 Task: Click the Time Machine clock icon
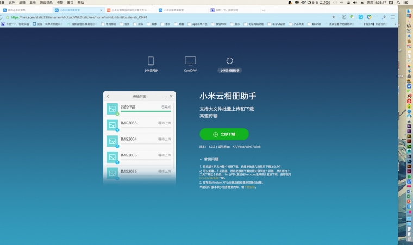335,2
